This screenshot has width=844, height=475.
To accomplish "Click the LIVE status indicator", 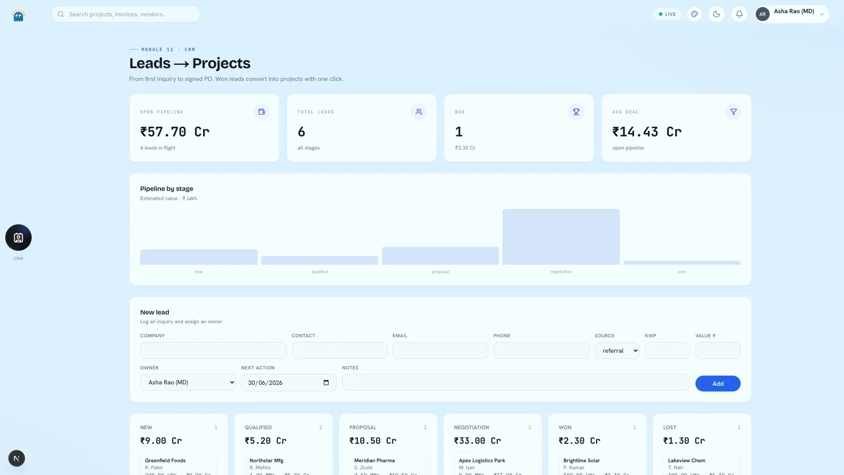I will 667,14.
